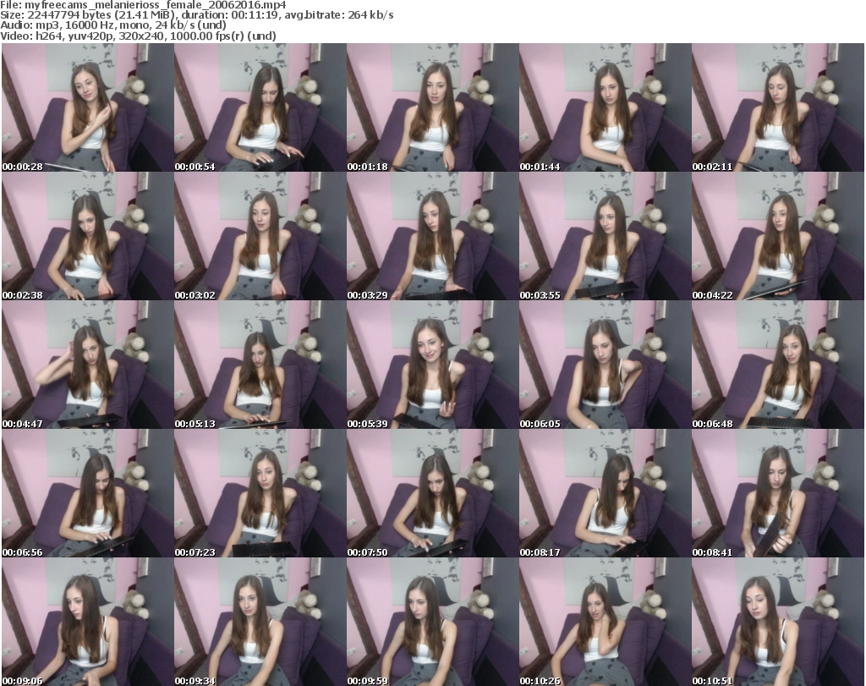Select the thumbnail frame stamped 00:00:28
Screen dimensions: 866x686
click(x=88, y=107)
